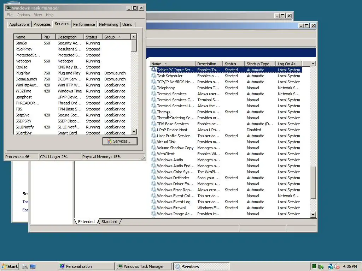Viewport: 362px width, 271px height.
Task: Switch to the Extended view tab
Action: (x=86, y=222)
